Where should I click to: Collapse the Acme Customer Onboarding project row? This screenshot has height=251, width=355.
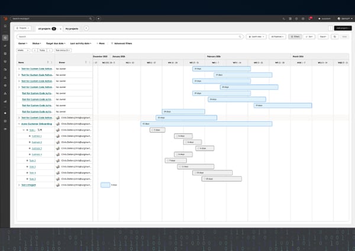(19, 124)
